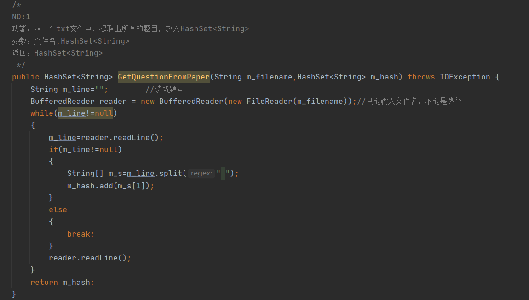Click the highlighted m_line!=null condition
The height and width of the screenshot is (300, 529).
pyautogui.click(x=86, y=113)
